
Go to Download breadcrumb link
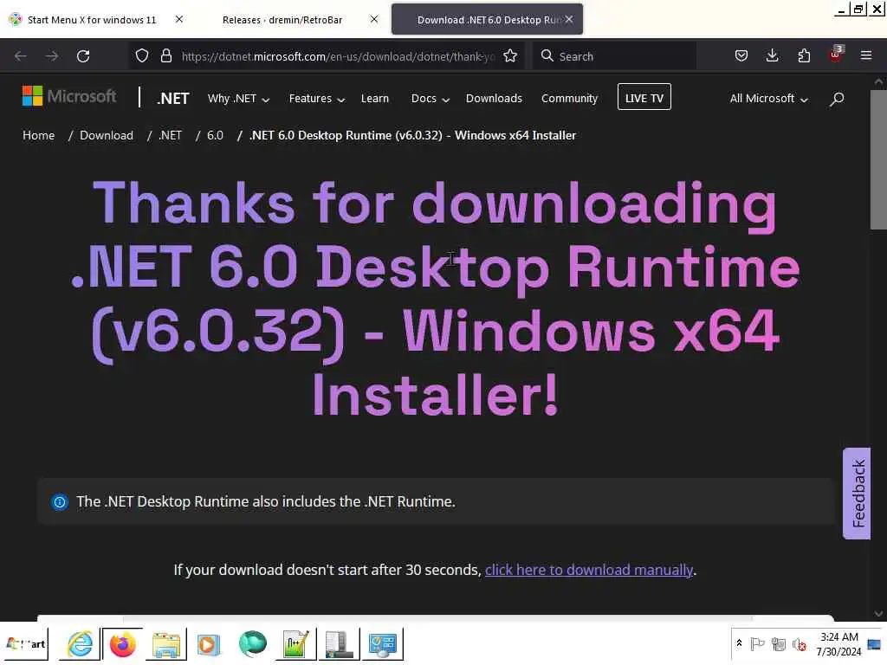(107, 136)
